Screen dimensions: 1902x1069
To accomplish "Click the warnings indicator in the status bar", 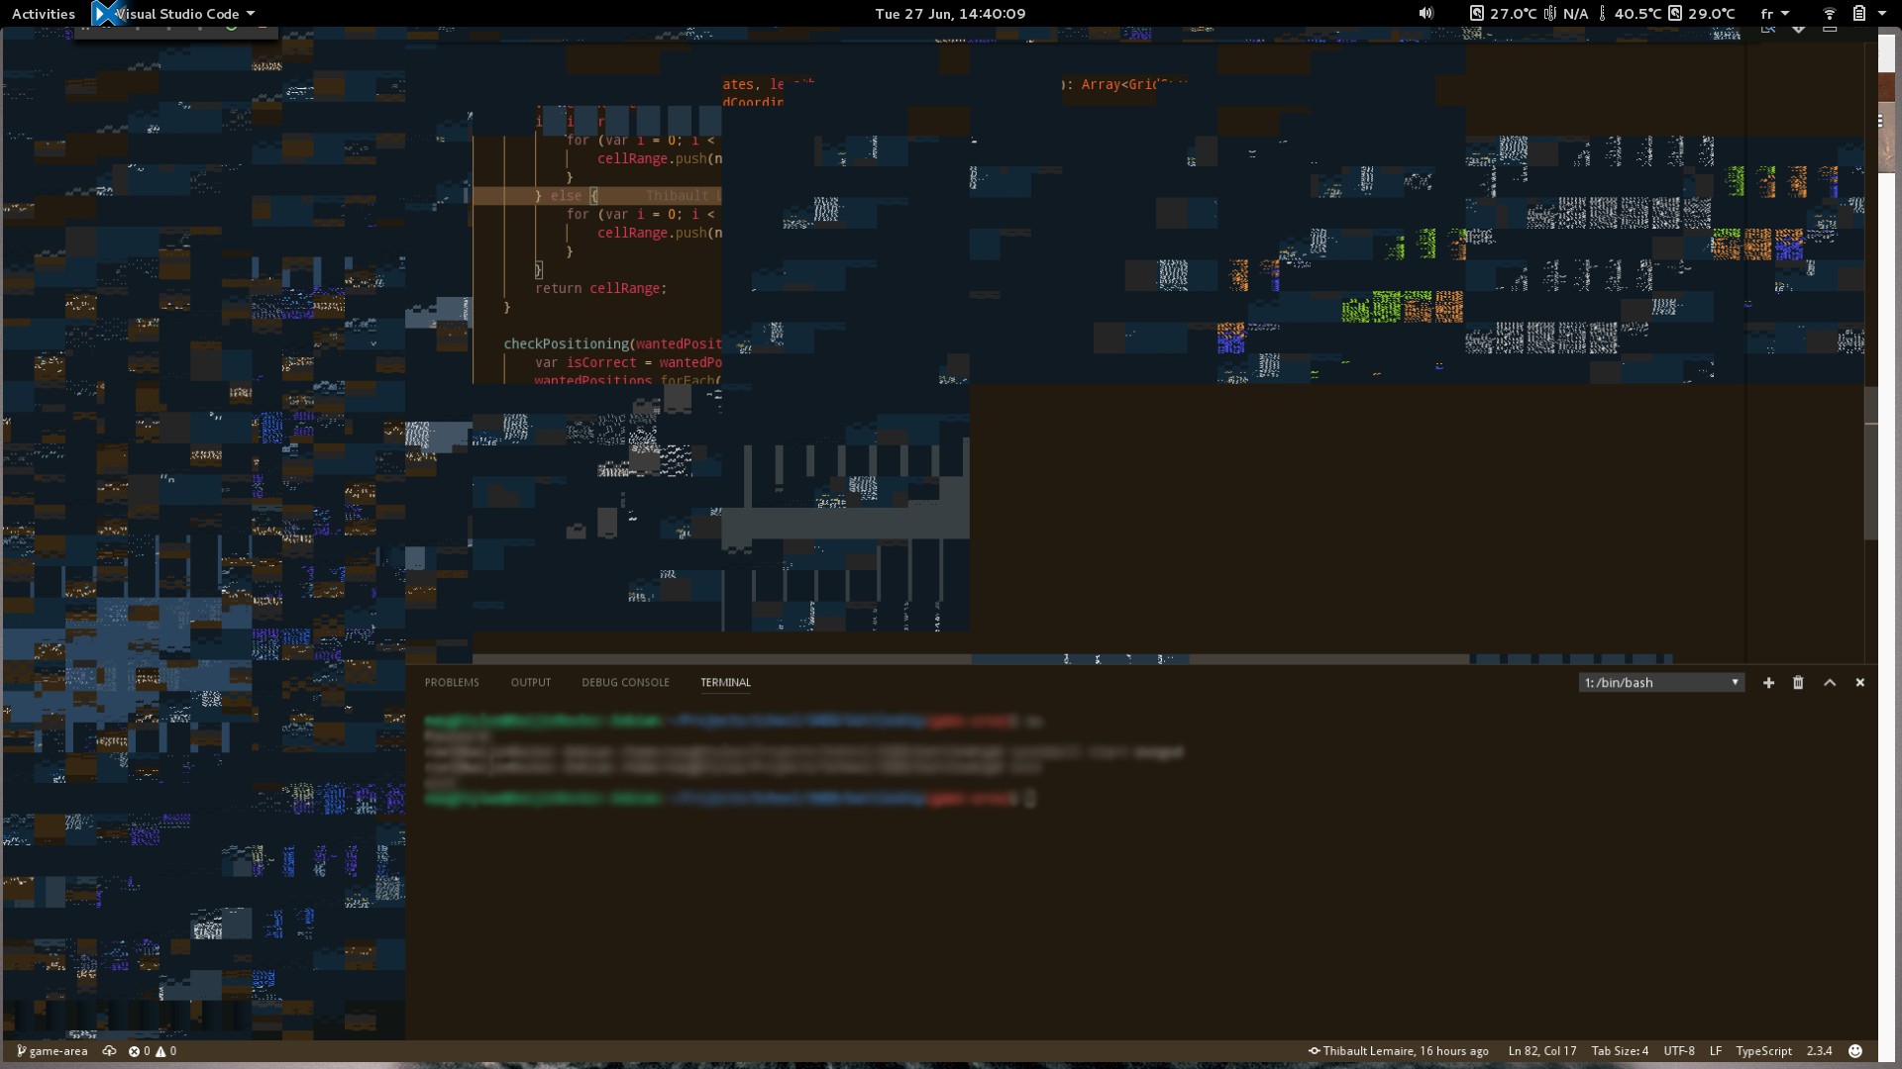I will [x=168, y=1051].
